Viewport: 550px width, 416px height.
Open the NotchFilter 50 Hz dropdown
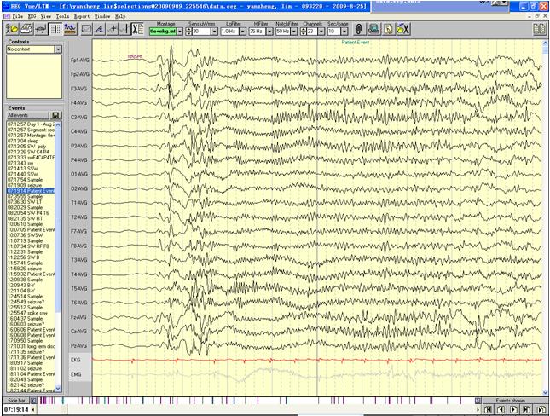(294, 32)
